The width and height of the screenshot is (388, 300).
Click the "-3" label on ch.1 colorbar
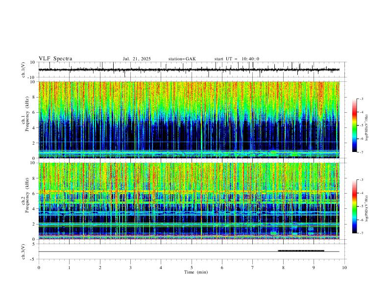click(361, 99)
